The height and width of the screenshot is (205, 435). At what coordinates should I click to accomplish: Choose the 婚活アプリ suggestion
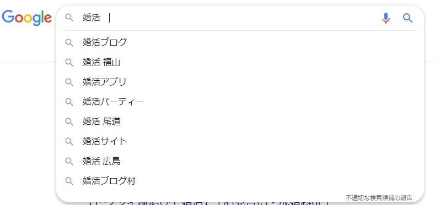(240, 82)
